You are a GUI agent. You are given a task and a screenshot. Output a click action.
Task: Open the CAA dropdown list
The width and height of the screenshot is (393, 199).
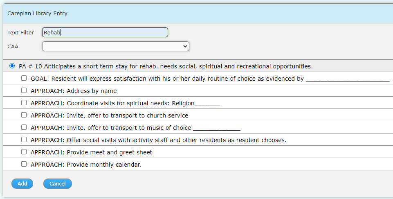[116, 46]
